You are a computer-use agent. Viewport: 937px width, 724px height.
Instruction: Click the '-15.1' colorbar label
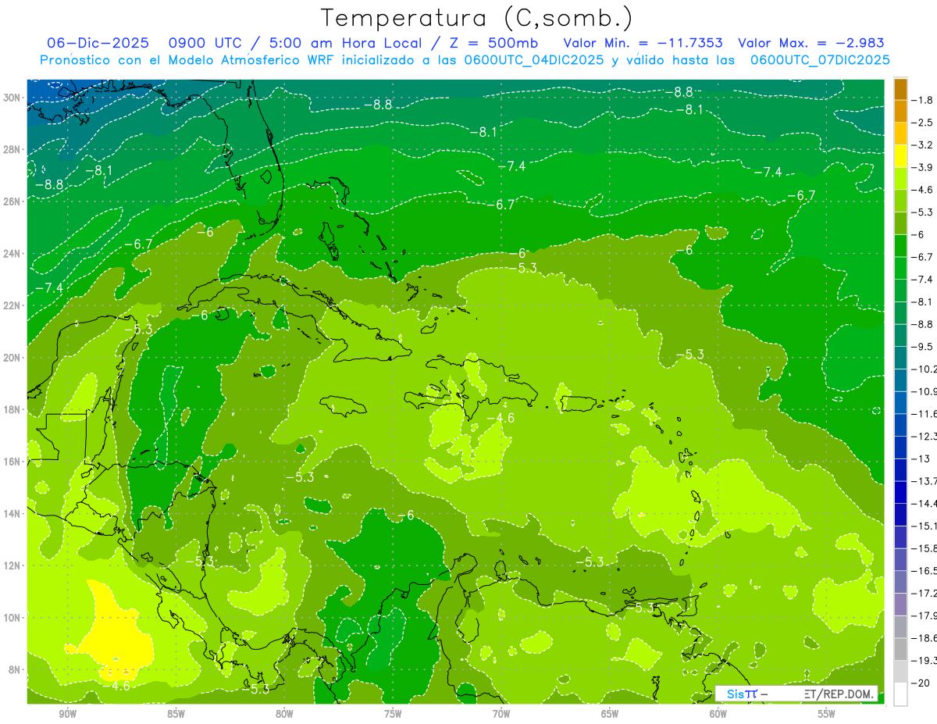click(x=925, y=526)
